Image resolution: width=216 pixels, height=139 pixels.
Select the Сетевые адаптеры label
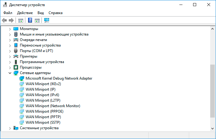click(35, 73)
